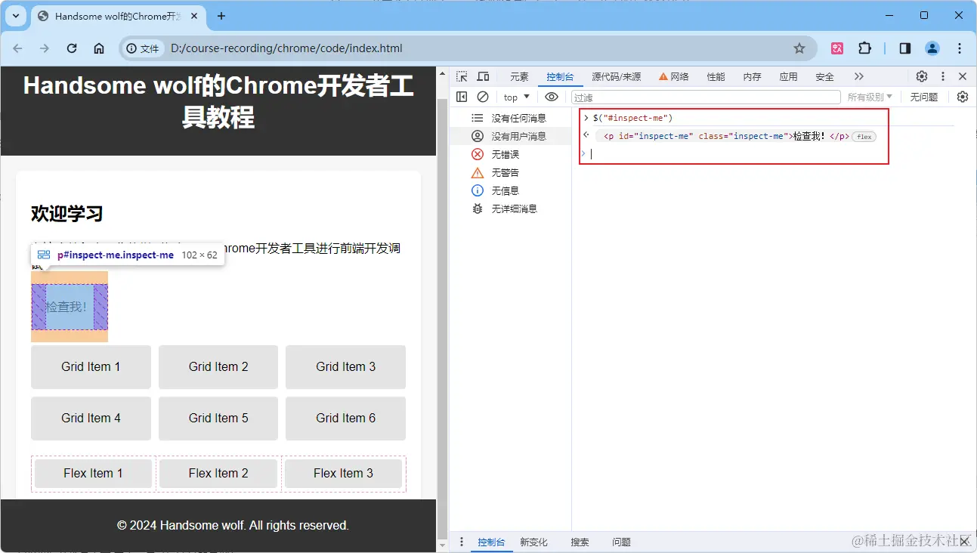This screenshot has height=553, width=977.
Task: Open DevTools settings gear icon
Action: [922, 76]
